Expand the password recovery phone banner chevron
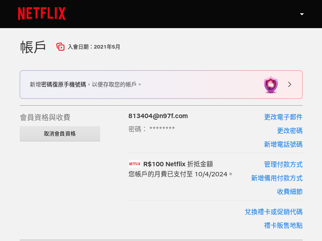This screenshot has width=322, height=241. pyautogui.click(x=289, y=84)
